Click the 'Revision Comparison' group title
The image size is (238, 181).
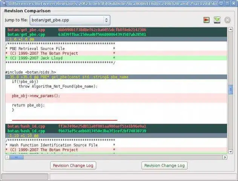tap(27, 11)
